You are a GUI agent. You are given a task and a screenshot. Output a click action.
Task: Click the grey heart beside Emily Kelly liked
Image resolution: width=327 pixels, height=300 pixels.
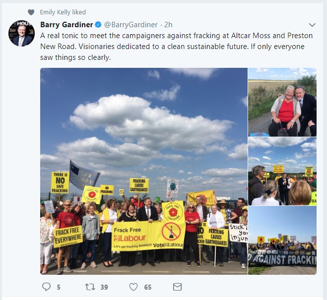[31, 12]
